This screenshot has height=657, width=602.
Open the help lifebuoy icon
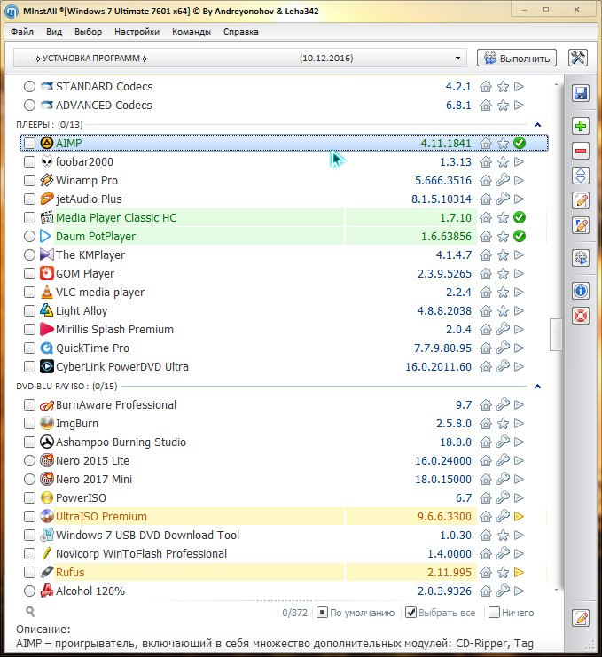pyautogui.click(x=581, y=316)
